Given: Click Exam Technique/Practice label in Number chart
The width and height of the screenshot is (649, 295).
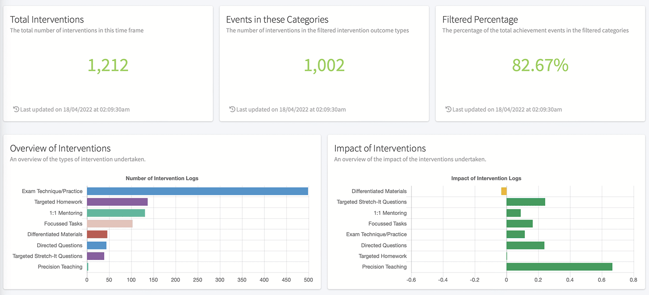Looking at the screenshot, I should pyautogui.click(x=52, y=191).
